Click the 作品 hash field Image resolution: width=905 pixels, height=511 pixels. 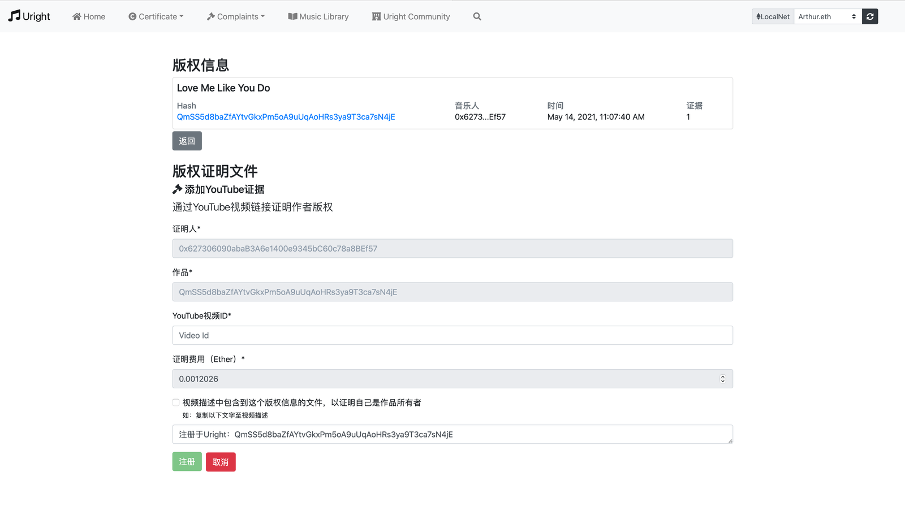click(x=453, y=292)
